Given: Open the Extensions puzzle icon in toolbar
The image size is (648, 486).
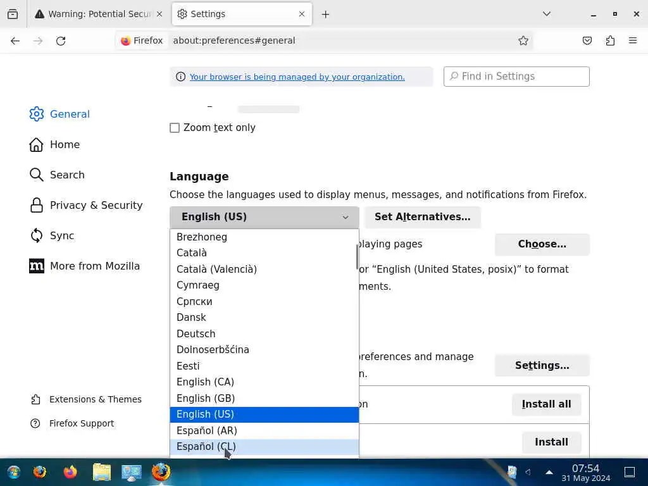Looking at the screenshot, I should [x=610, y=40].
